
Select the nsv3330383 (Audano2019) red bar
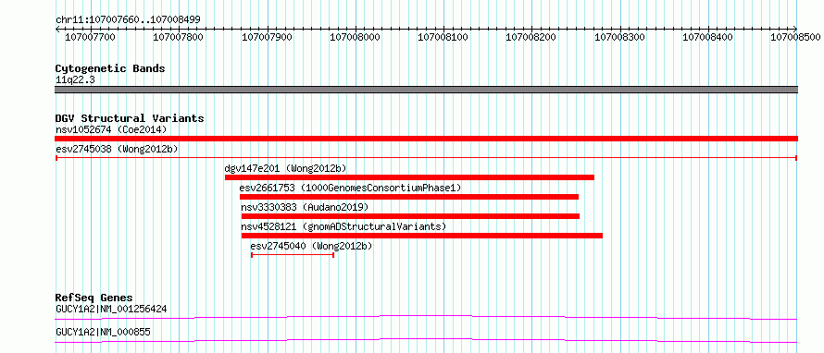(x=410, y=216)
